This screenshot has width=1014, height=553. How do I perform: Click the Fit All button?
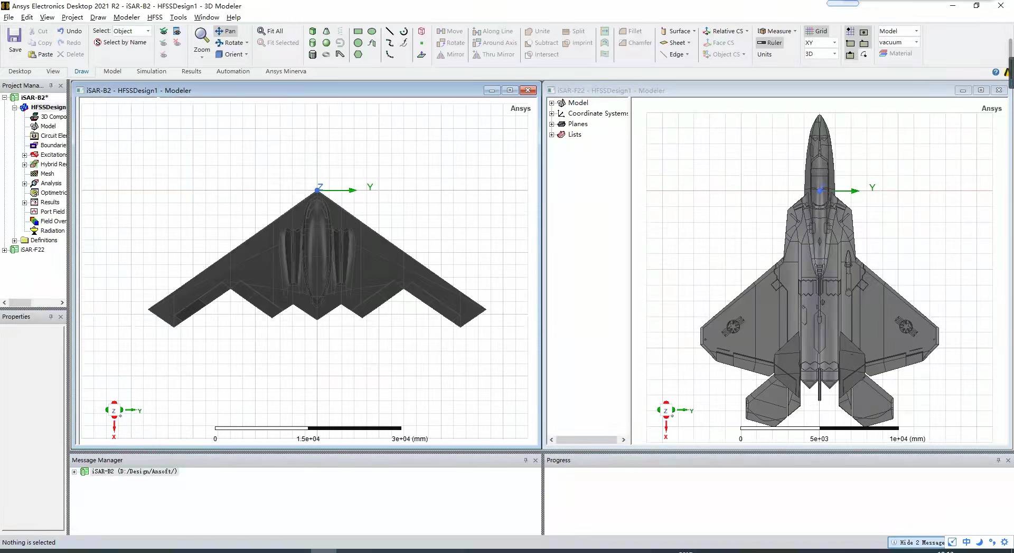270,31
